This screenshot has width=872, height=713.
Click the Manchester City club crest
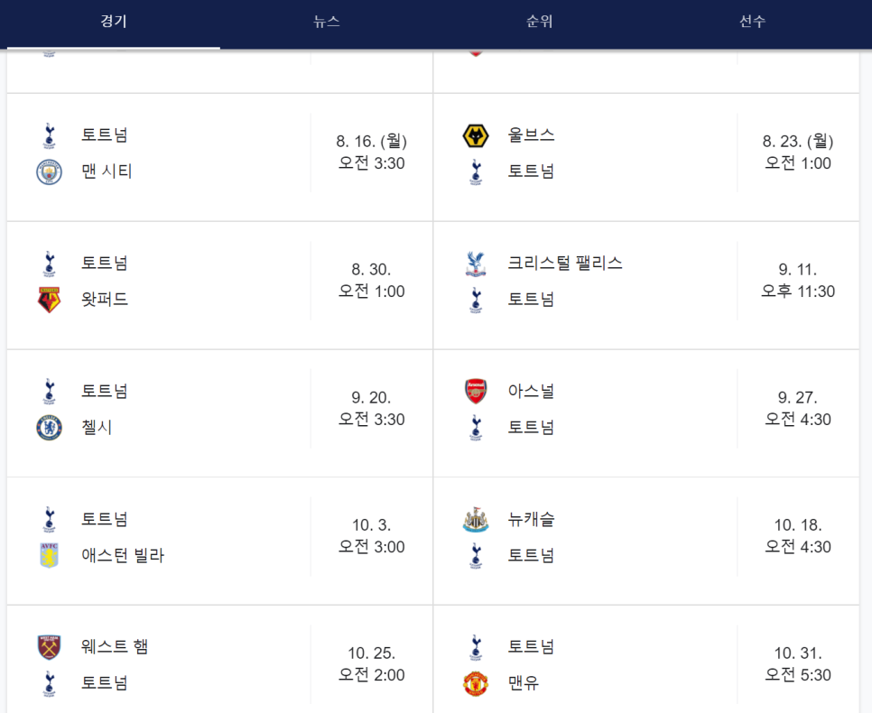click(x=46, y=170)
